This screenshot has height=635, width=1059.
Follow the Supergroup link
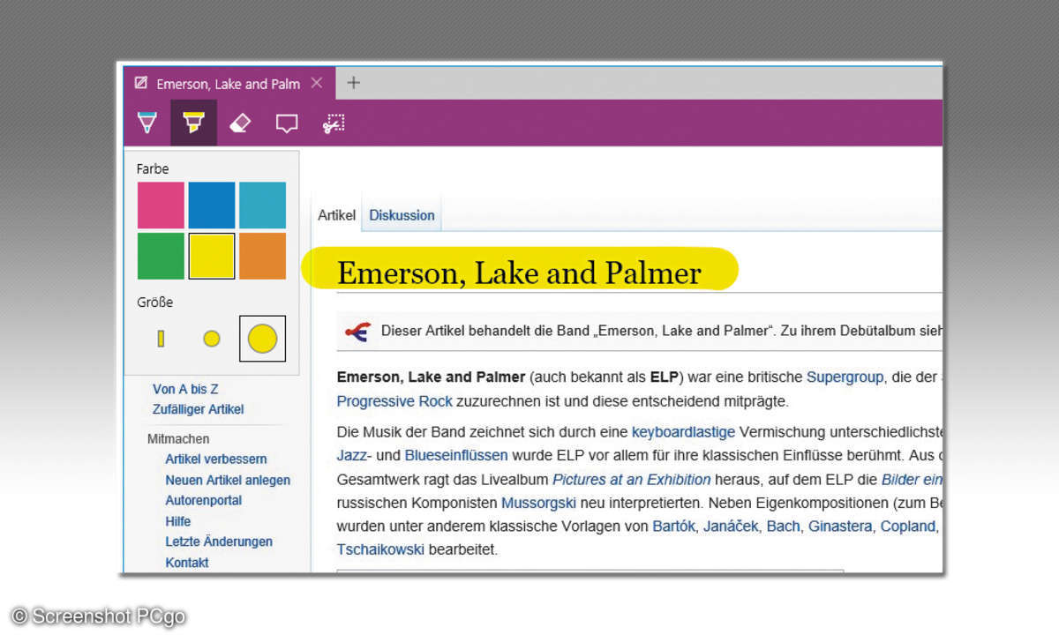pyautogui.click(x=845, y=377)
